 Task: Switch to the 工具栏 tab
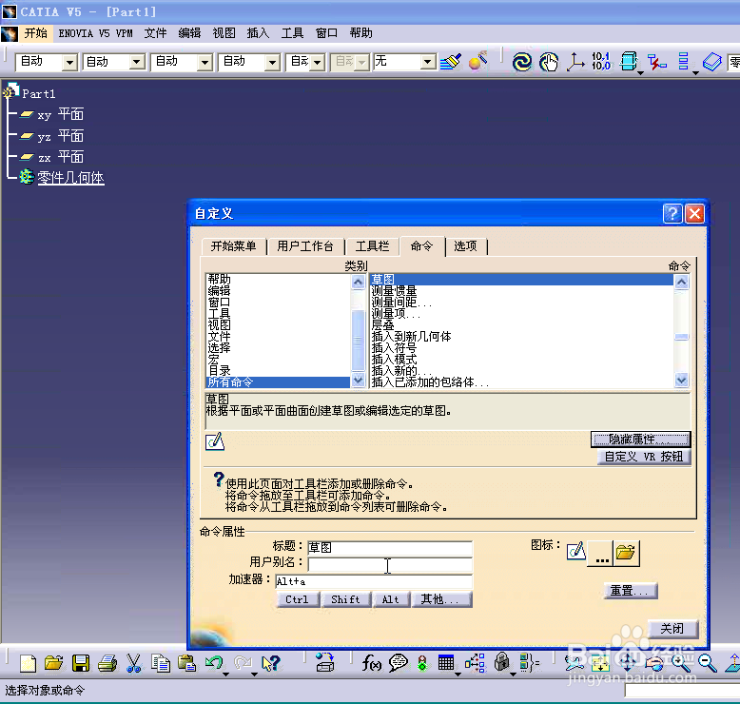coord(372,246)
